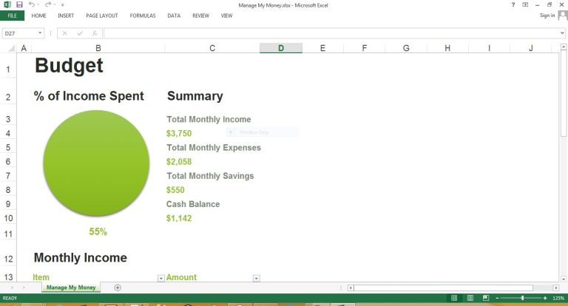Screen dimensions: 568x306
Task: Open the Item column filter dropdown
Action: (160, 278)
